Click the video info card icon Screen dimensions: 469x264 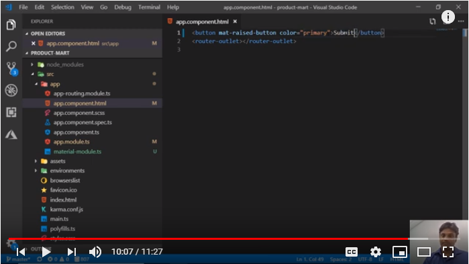(448, 17)
